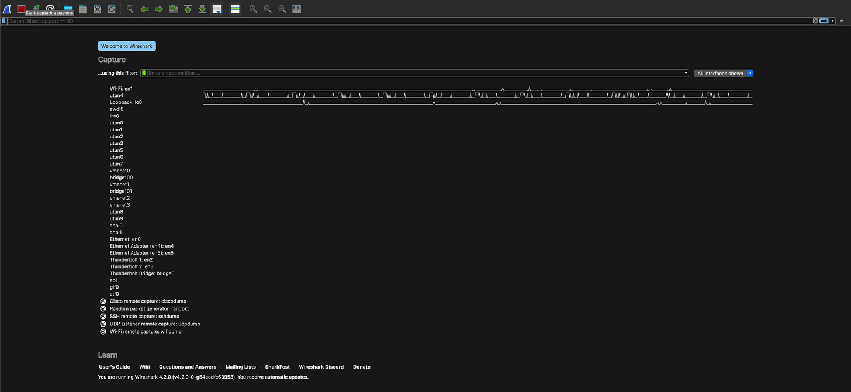This screenshot has width=851, height=392.
Task: Open display filter bookmark icon
Action: (4, 20)
